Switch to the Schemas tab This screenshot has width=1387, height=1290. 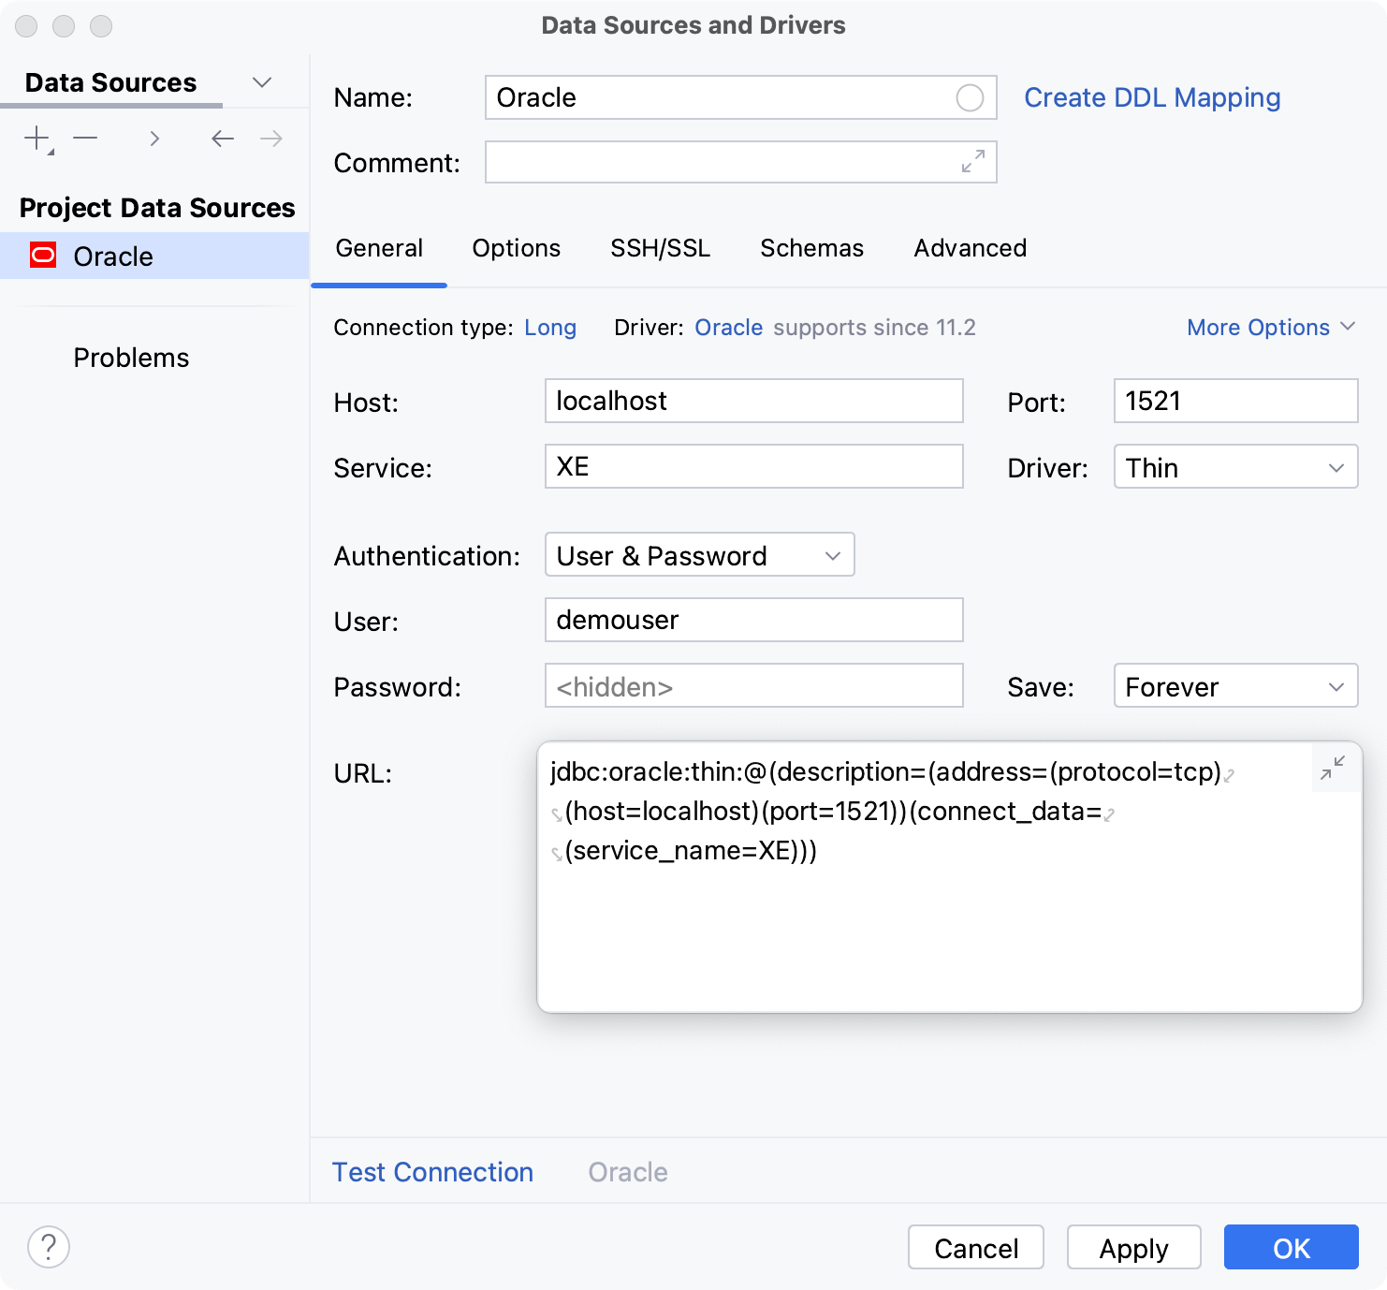pyautogui.click(x=810, y=248)
